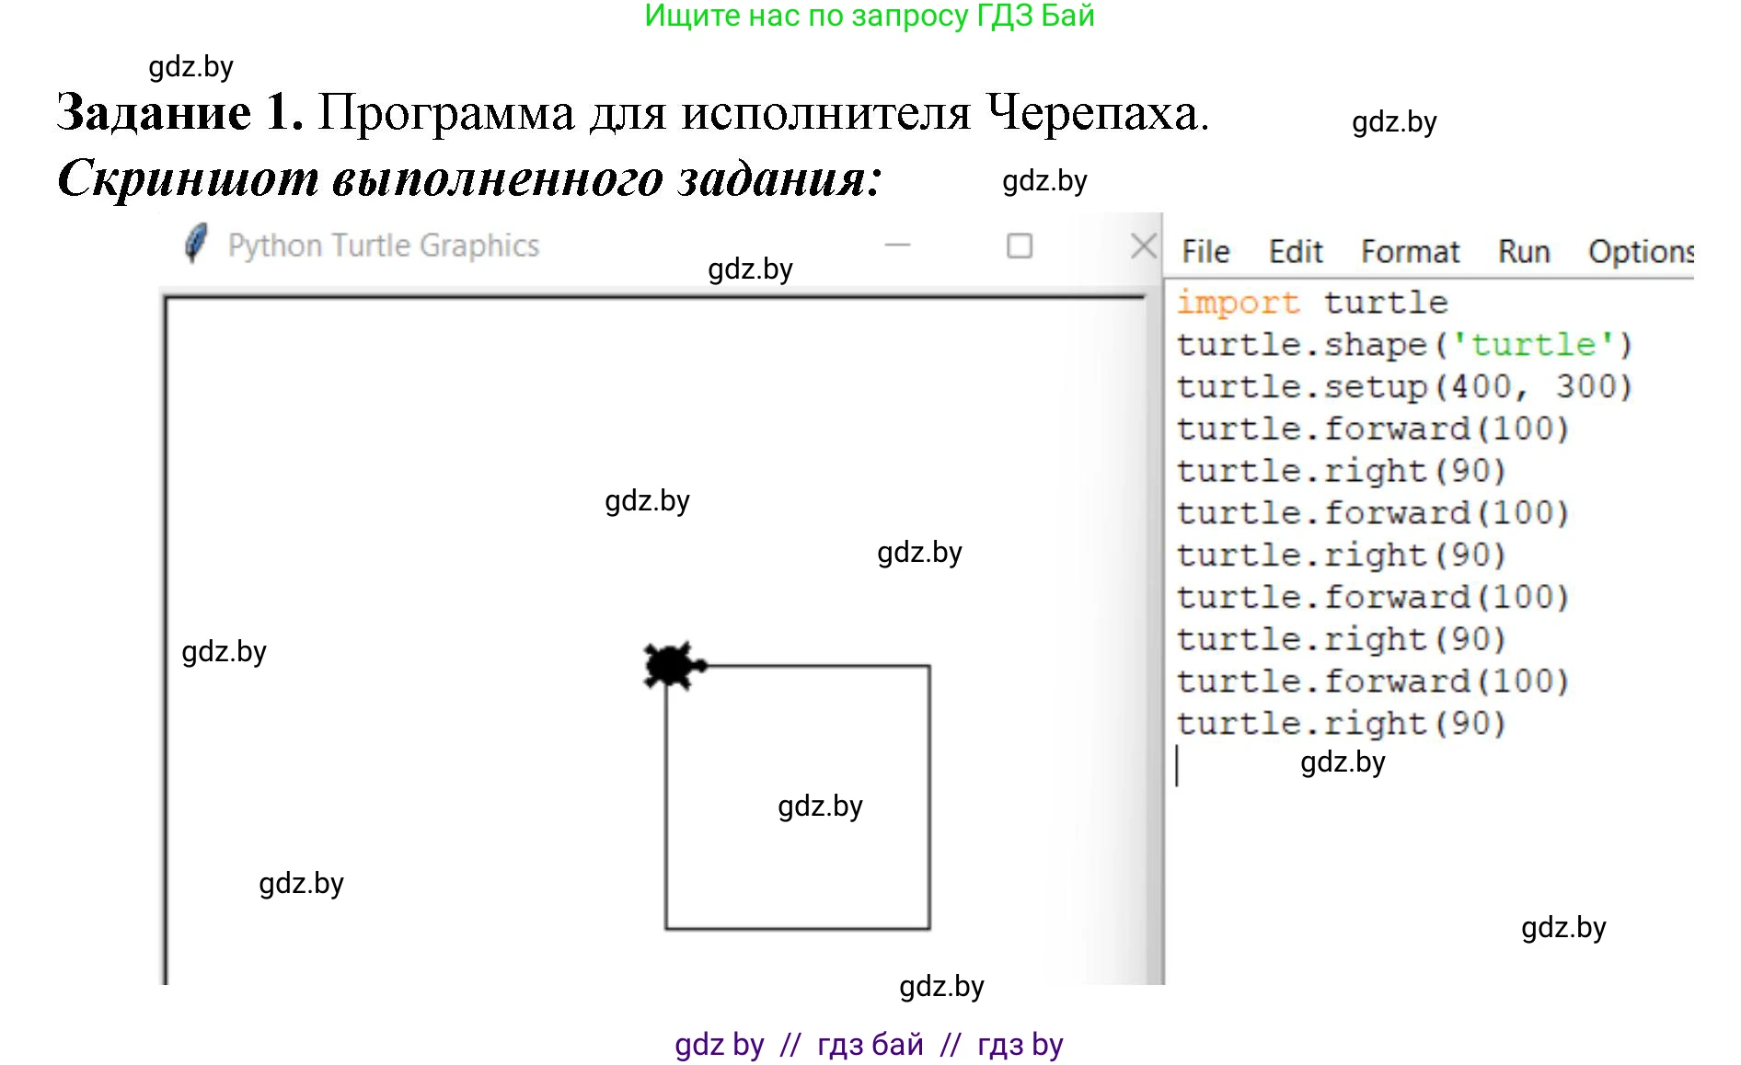Viewport: 1741px width, 1065px height.
Task: Click the purple 'gdz by // гдз бай' footer
Action: click(869, 1045)
